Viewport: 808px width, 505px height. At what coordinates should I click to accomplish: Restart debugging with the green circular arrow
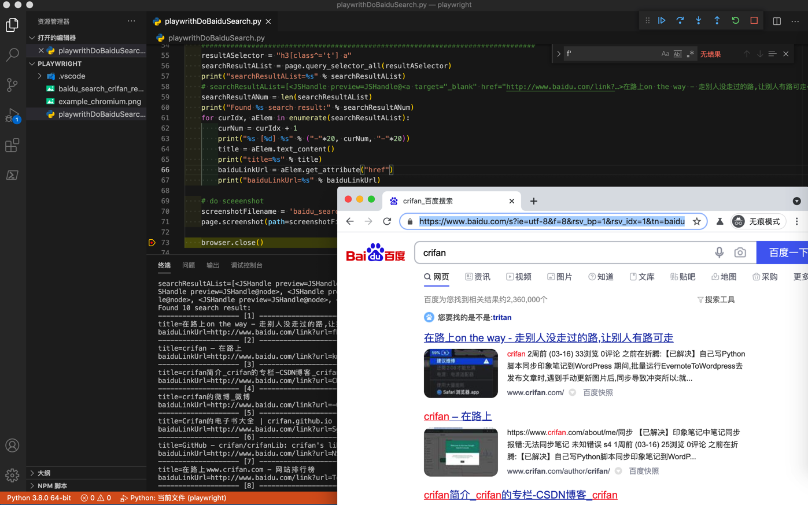(x=735, y=21)
